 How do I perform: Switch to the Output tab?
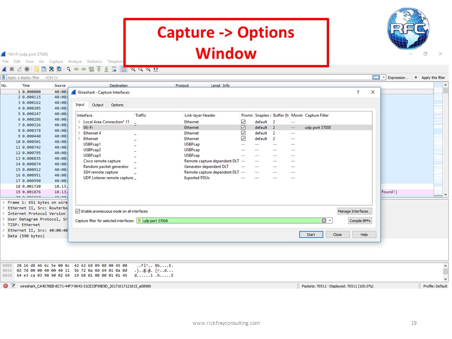97,105
